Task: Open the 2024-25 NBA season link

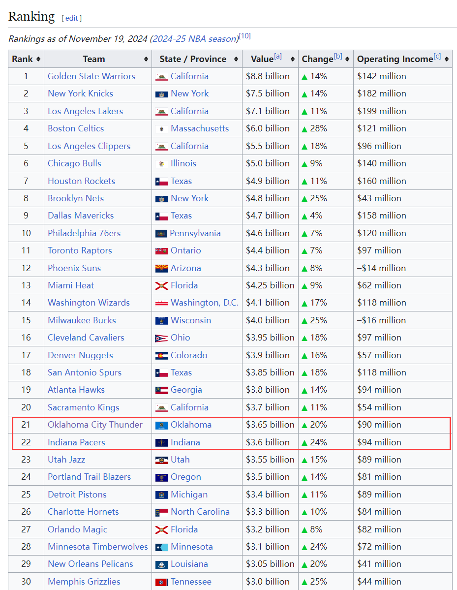Action: 194,39
